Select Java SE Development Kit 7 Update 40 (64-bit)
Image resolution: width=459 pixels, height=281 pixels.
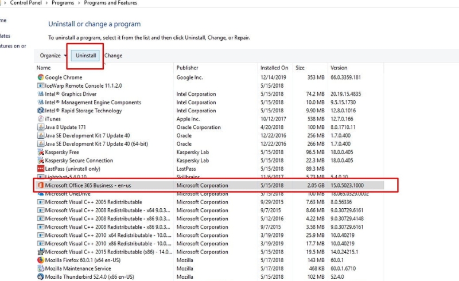[96, 144]
